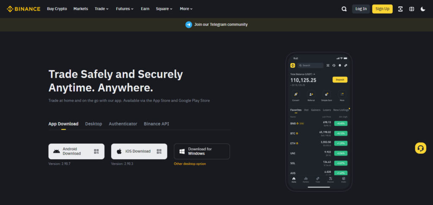433x205 pixels.
Task: Click the 110,125.25 balance in mockup
Action: 303,80
